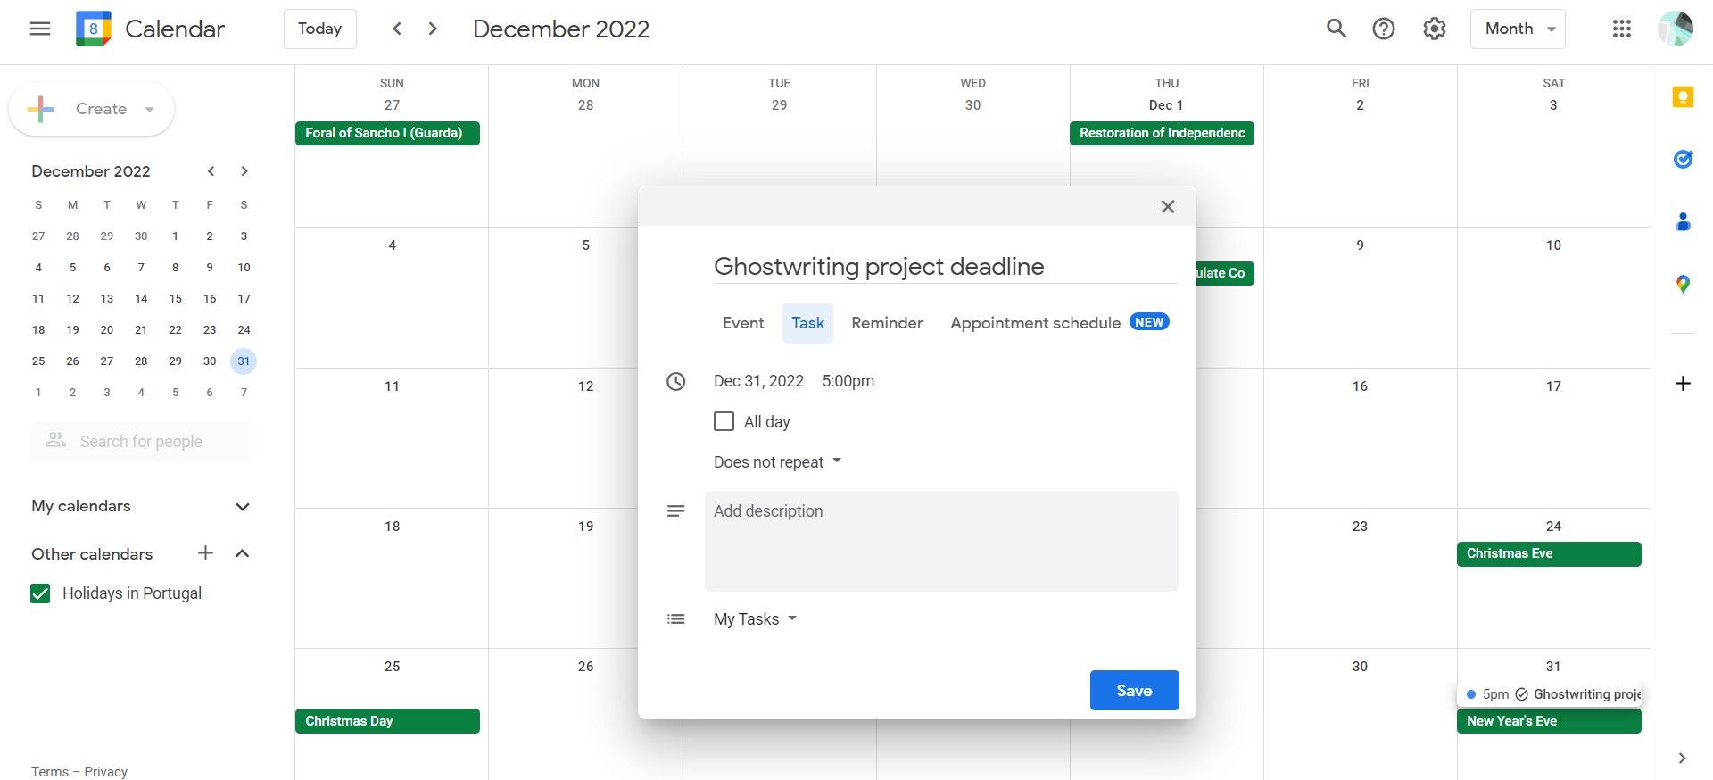The width and height of the screenshot is (1713, 780).
Task: Open Google Maps side panel icon
Action: [1683, 285]
